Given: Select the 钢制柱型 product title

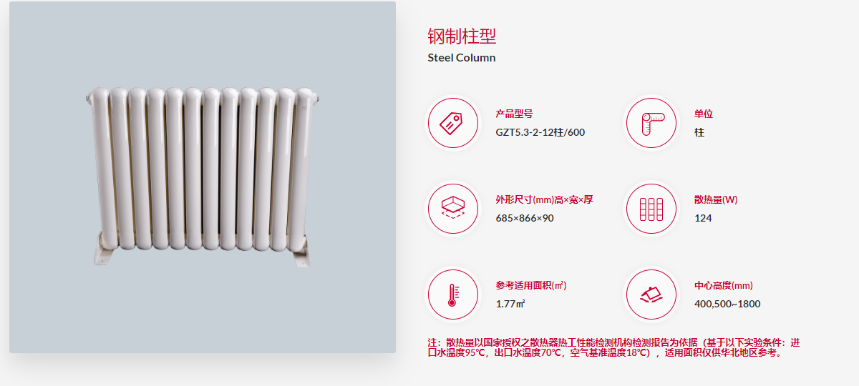Looking at the screenshot, I should [x=462, y=36].
